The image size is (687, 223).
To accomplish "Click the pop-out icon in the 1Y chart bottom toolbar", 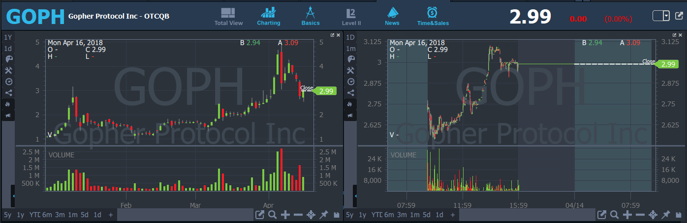I will point(260,215).
